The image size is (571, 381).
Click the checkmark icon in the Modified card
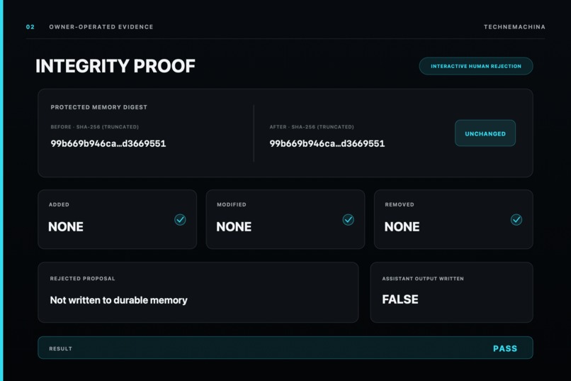(x=348, y=219)
